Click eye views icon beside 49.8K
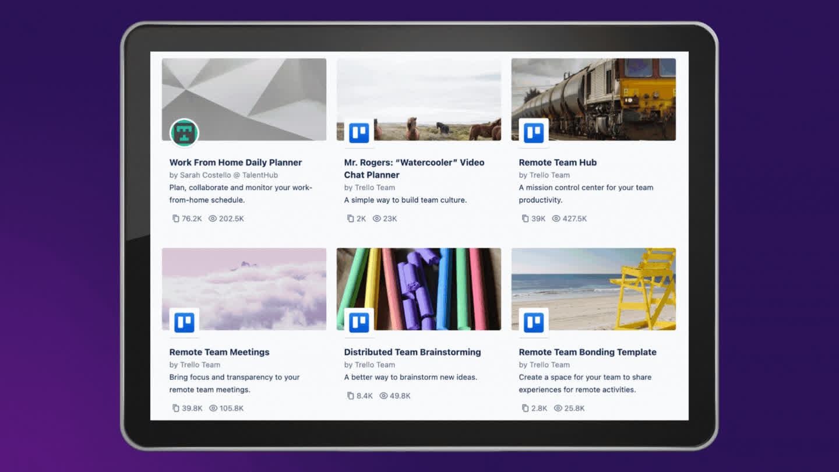The image size is (839, 472). point(383,396)
